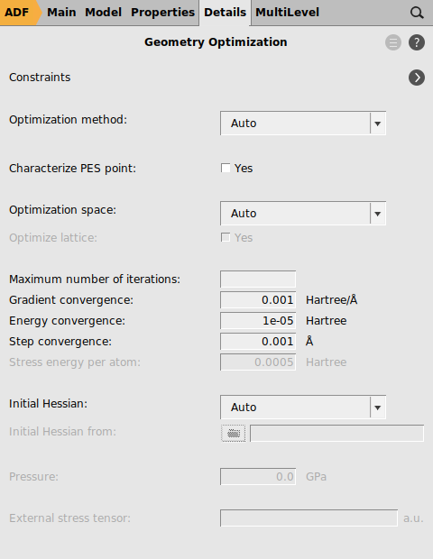The width and height of the screenshot is (433, 559).
Task: Click the External stress tensor field
Action: 309,518
